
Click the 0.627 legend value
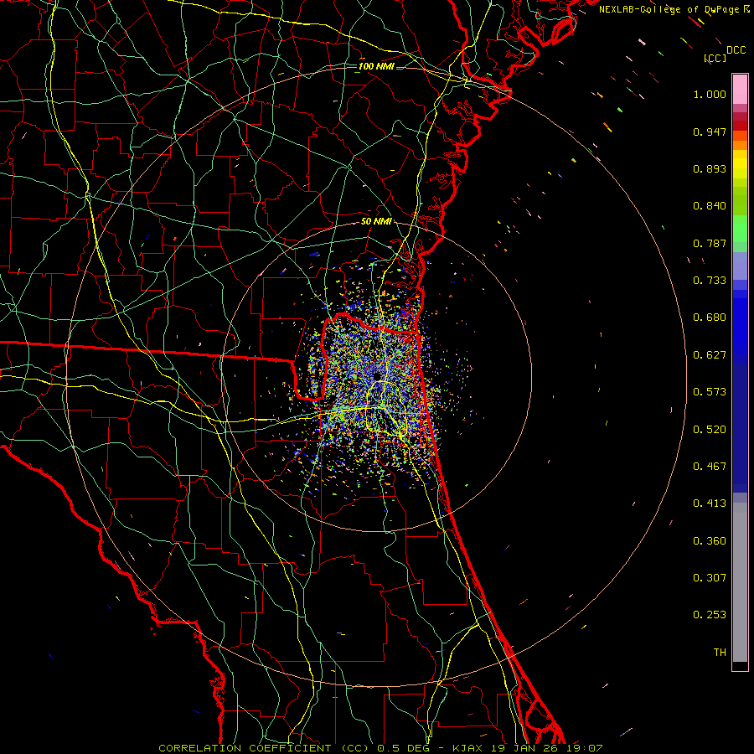(710, 355)
